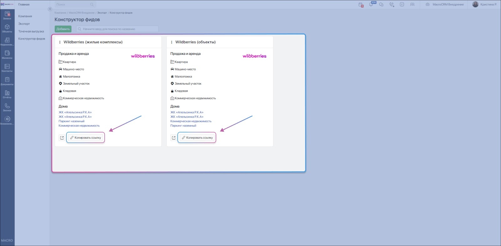Open the external link icon on the Wildberries (жилые комплексы) card

pos(62,138)
